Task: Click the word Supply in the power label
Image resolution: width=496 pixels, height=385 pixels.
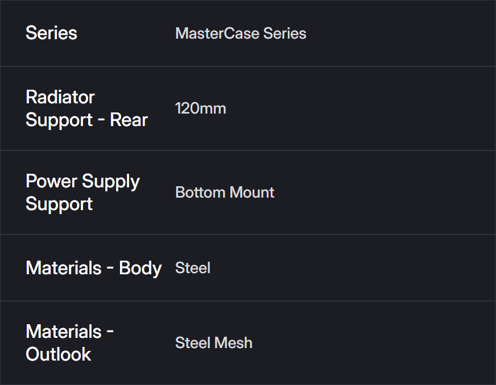Action: (110, 182)
